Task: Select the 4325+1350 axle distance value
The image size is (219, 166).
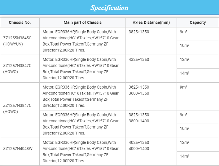Action: pyautogui.click(x=139, y=60)
